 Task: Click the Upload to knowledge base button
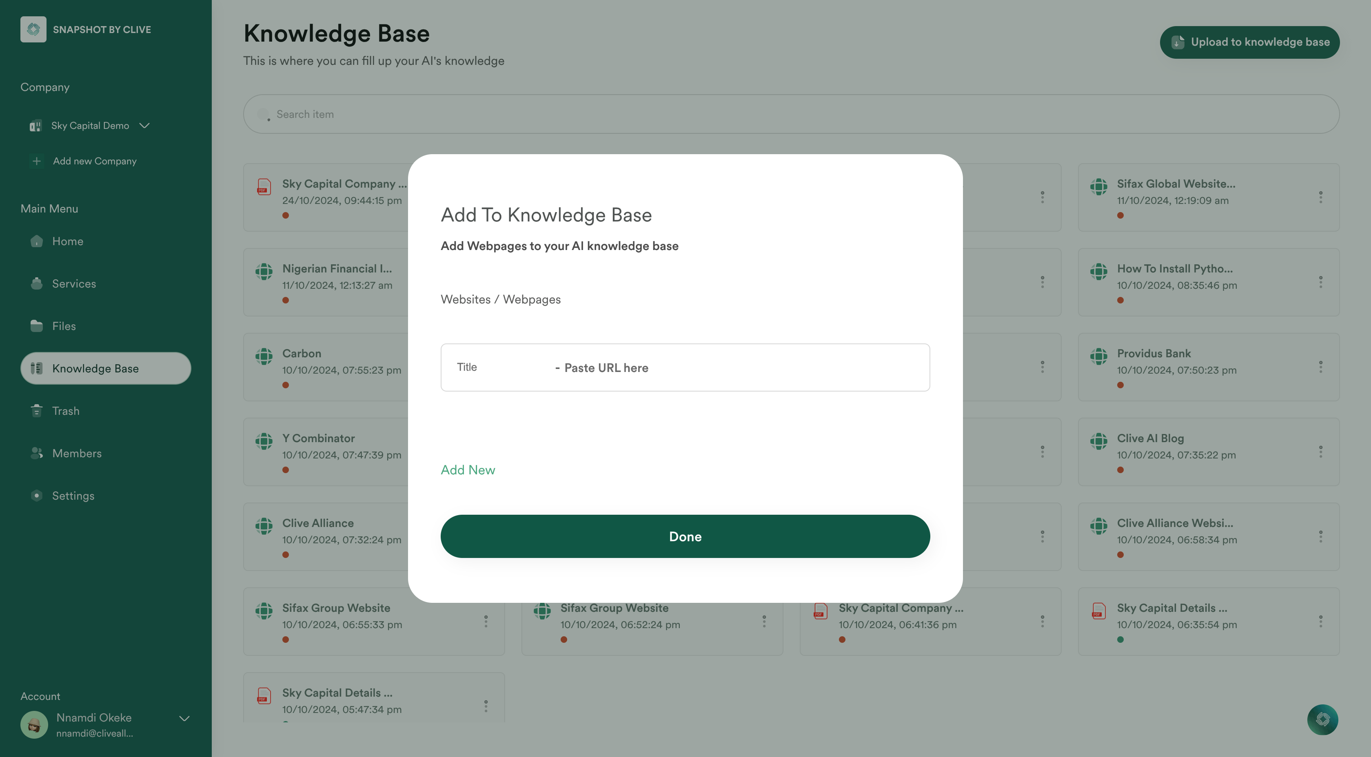click(1250, 42)
